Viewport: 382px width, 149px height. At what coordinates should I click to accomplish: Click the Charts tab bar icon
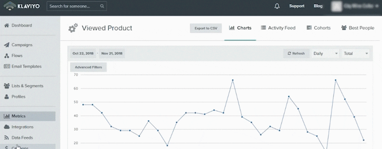[232, 28]
